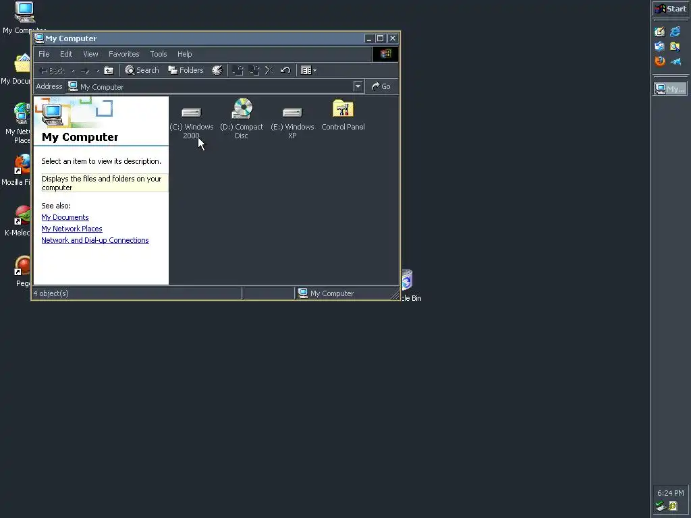
Task: Launch Firefox quick launch icon
Action: [660, 61]
